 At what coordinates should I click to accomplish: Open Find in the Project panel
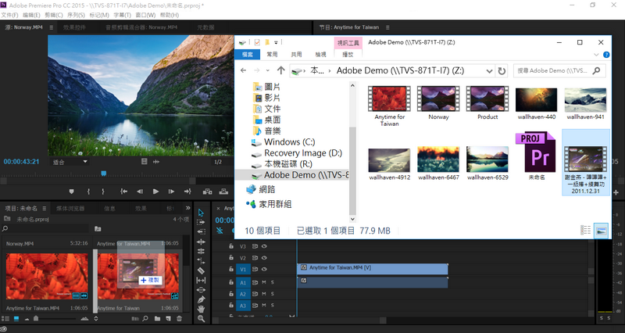[145, 318]
